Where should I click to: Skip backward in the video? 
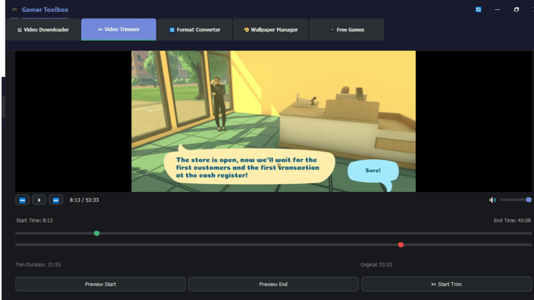coord(22,200)
